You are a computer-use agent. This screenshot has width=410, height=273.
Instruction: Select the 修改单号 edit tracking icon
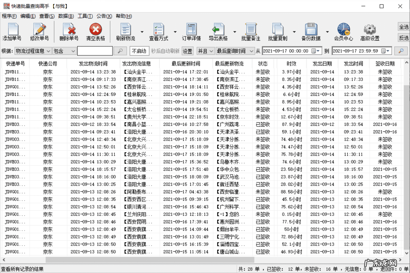click(39, 32)
